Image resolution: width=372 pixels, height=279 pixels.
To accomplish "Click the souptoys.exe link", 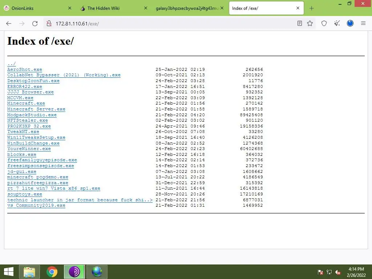I will point(25,194).
